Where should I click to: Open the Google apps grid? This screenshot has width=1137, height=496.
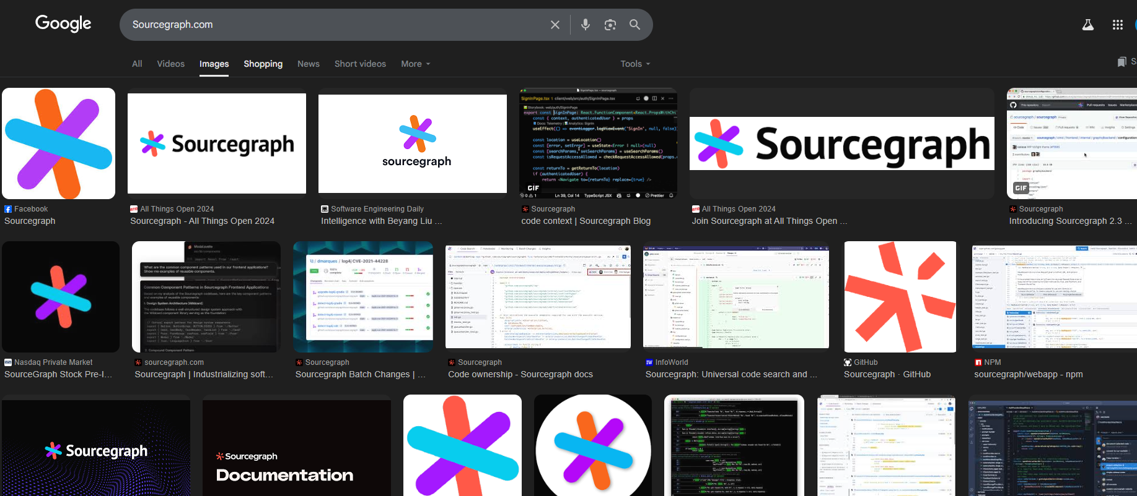pos(1118,25)
